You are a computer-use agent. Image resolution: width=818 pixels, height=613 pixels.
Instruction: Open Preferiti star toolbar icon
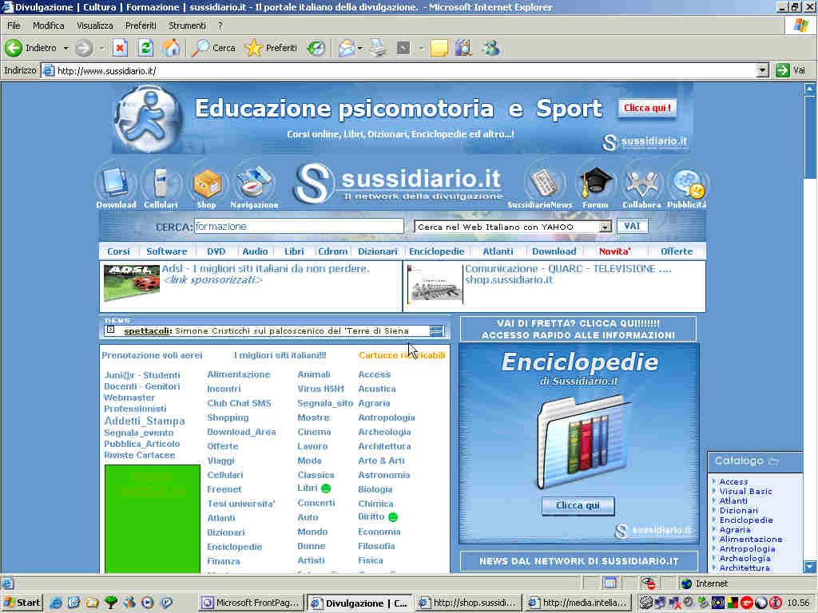click(253, 48)
